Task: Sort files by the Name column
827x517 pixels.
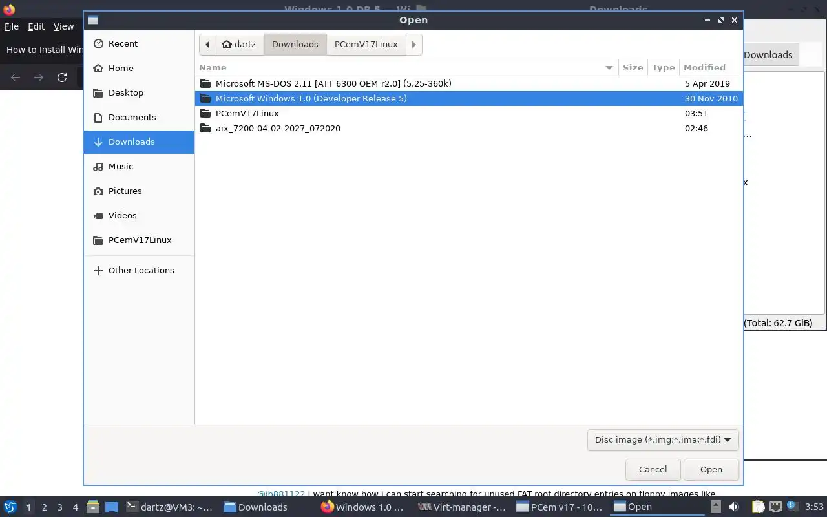Action: point(407,67)
